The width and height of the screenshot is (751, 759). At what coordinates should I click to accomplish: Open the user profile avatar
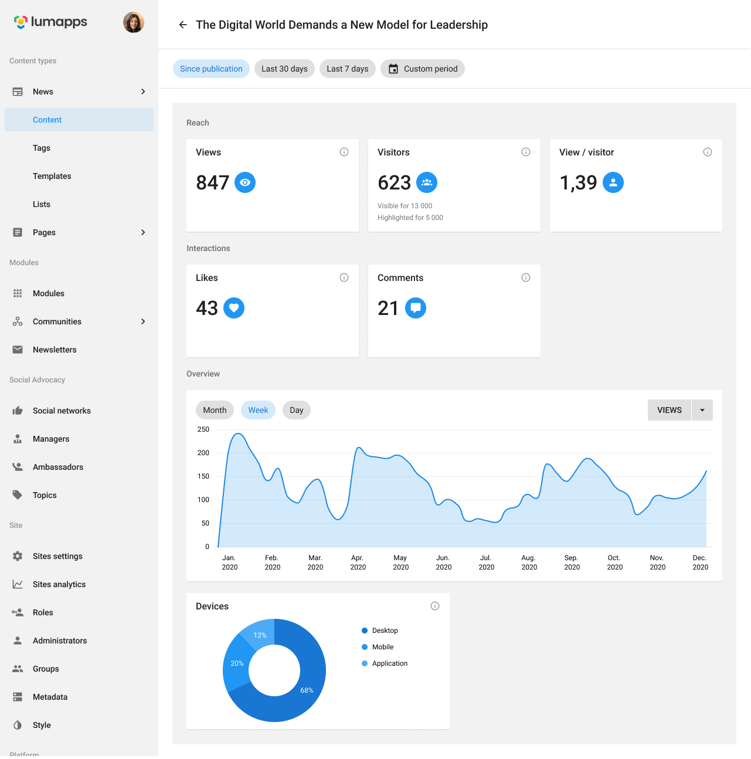134,22
